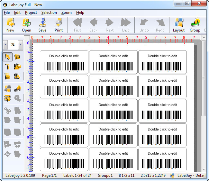
Task: Pick the T text tool
Action: [x=7, y=67]
